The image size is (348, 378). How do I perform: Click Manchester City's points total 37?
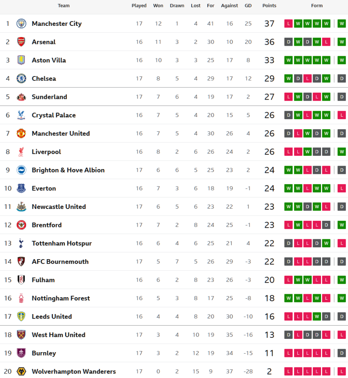(269, 24)
